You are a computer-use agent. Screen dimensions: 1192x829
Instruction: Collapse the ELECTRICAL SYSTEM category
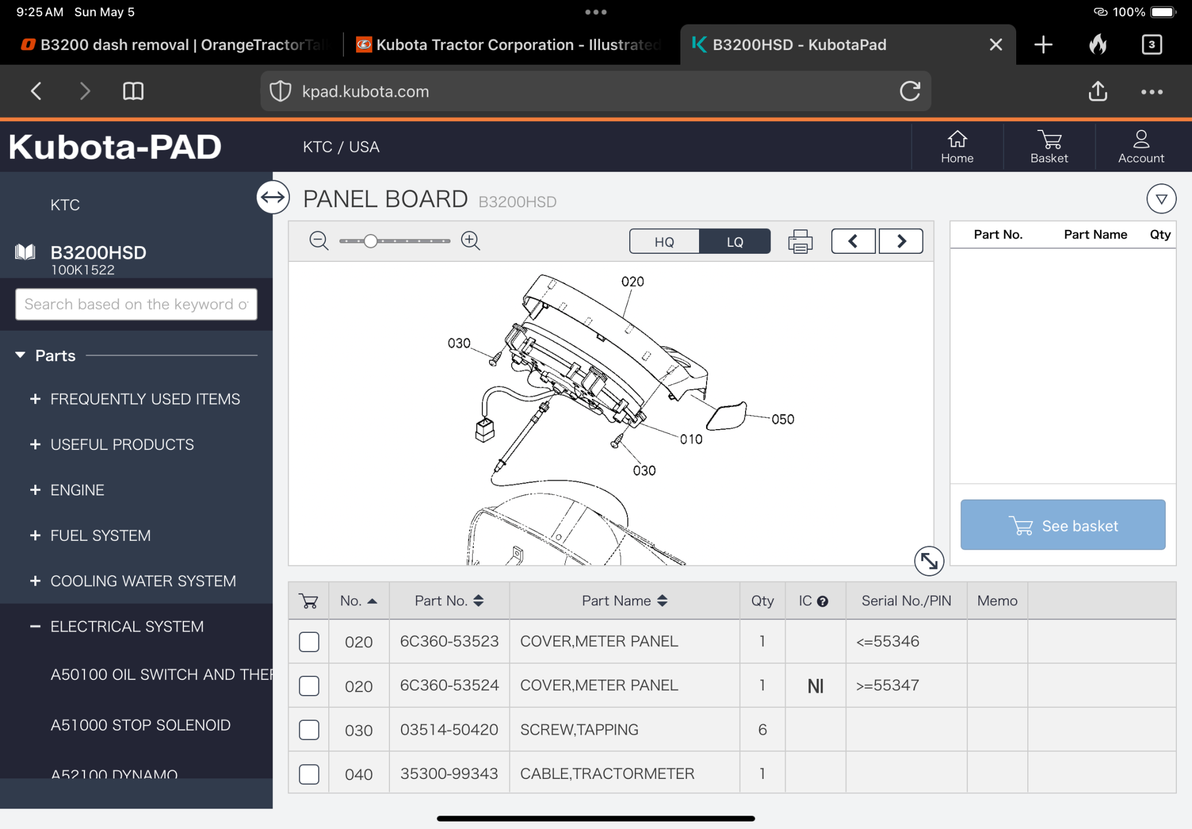[126, 626]
